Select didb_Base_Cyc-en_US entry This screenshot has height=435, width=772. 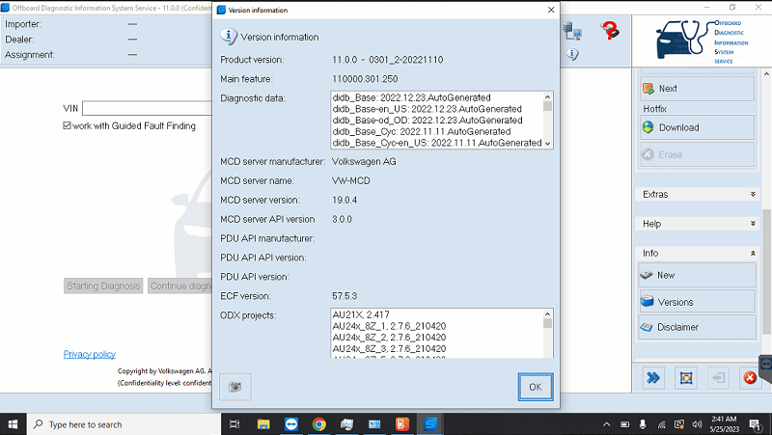437,143
